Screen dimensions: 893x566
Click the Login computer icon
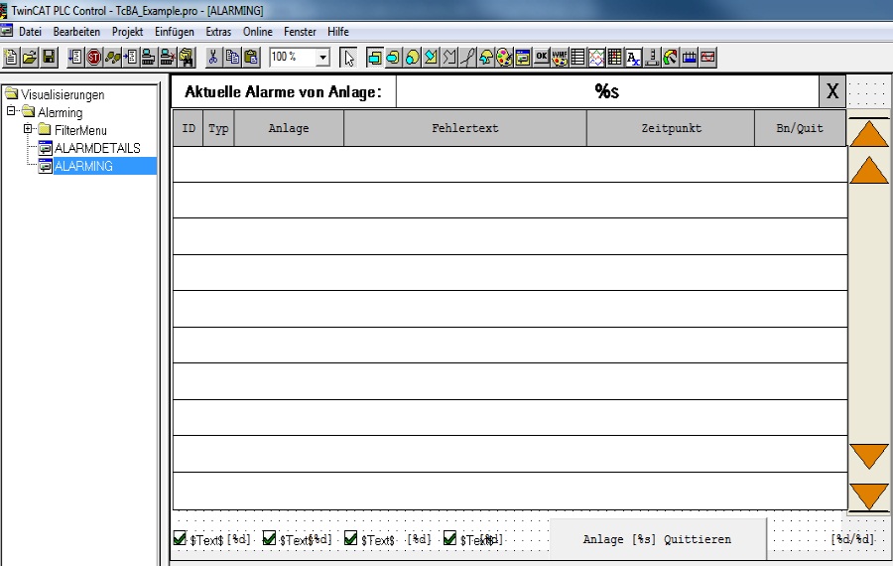click(x=149, y=57)
